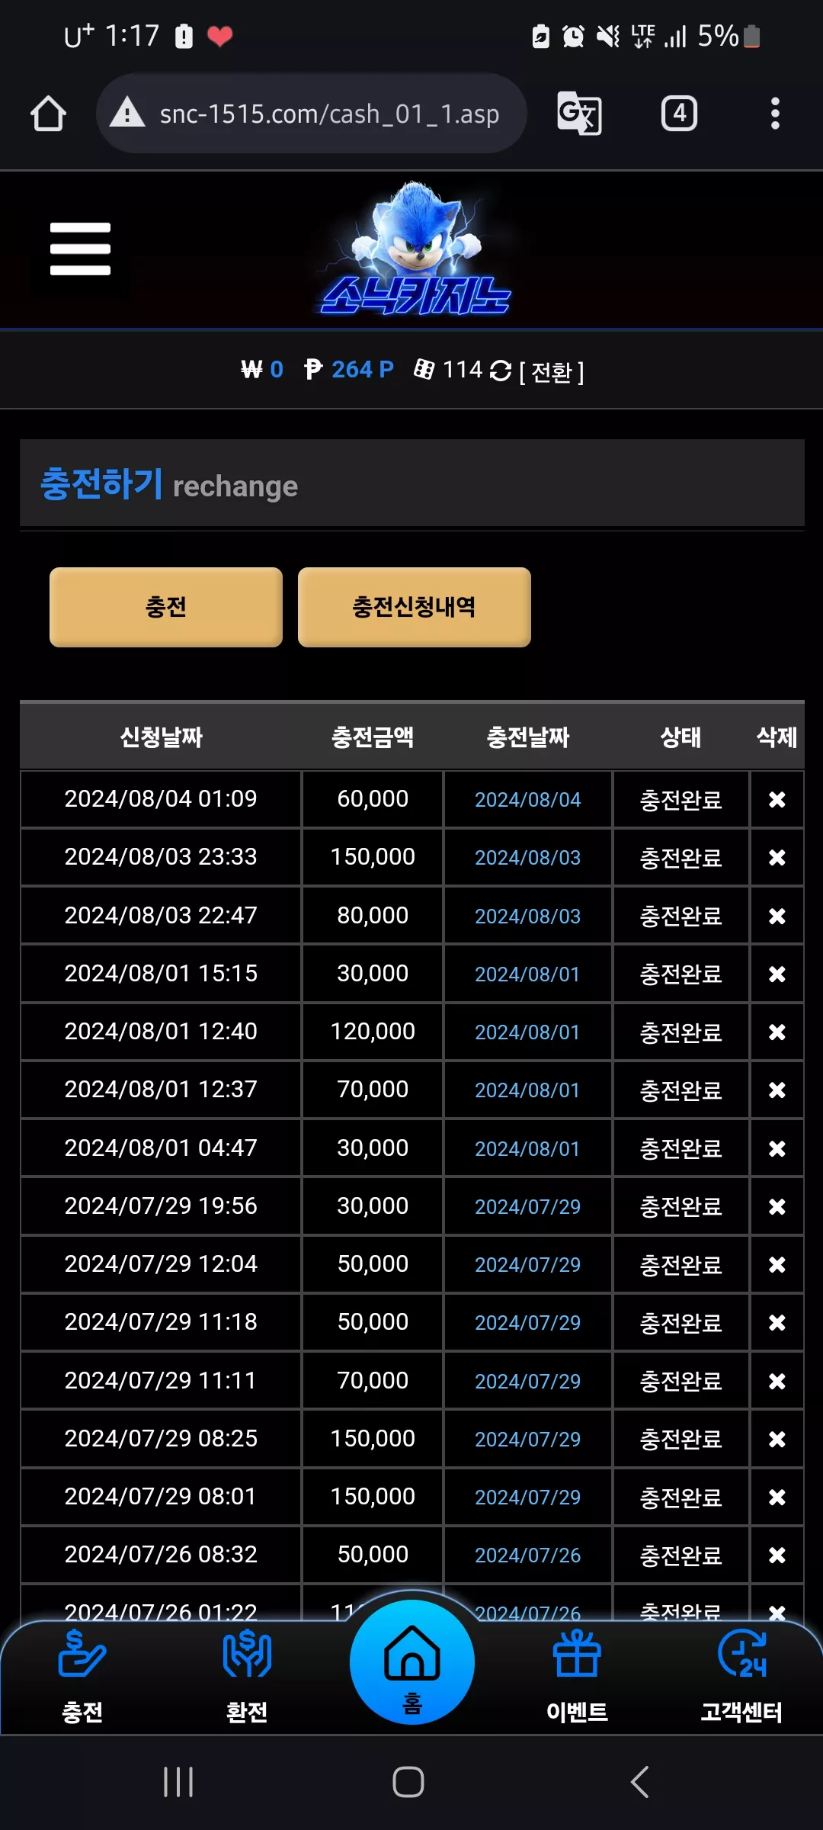Tap the browser home icon
The height and width of the screenshot is (1830, 823).
pos(48,114)
